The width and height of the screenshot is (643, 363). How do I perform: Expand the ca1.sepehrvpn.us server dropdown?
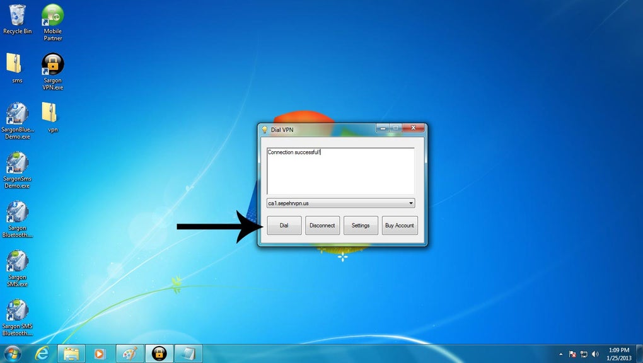tap(411, 203)
